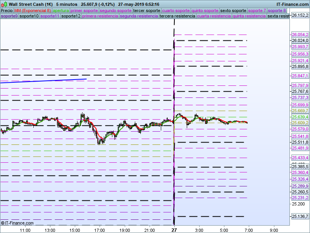The image size is (310, 233).
Task: Click the 25.579,0 price label
Action: (x=300, y=129)
